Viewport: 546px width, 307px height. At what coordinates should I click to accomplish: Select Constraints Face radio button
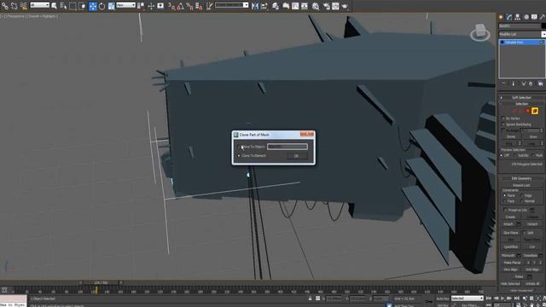click(504, 201)
